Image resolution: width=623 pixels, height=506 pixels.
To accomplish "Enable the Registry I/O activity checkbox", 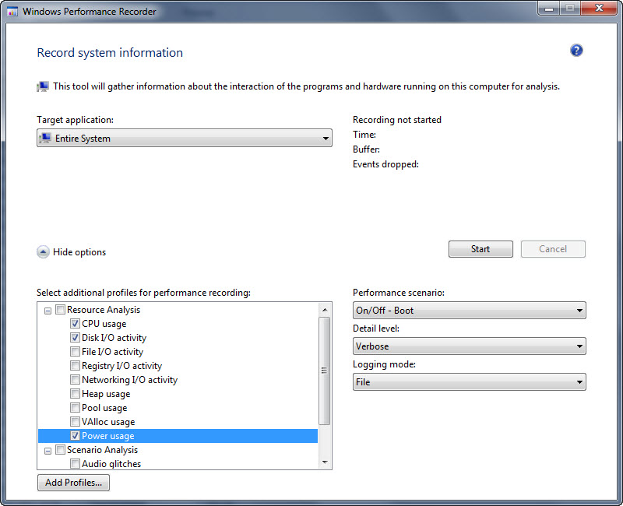I will coord(75,365).
